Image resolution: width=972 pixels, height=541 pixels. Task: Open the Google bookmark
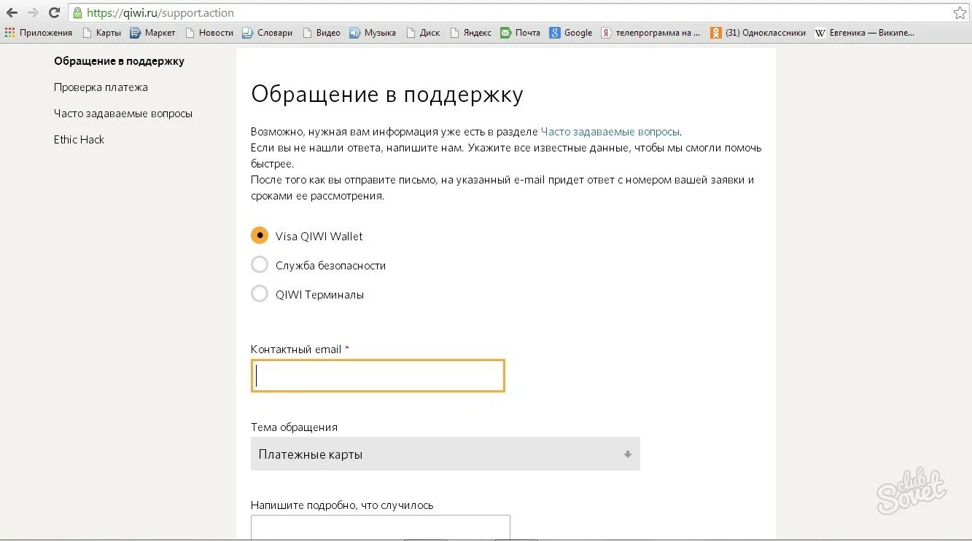click(571, 33)
